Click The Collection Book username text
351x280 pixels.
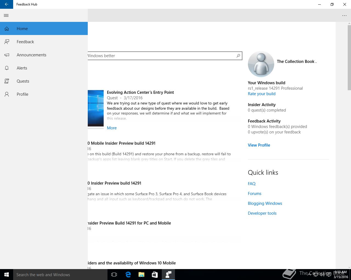tap(297, 62)
